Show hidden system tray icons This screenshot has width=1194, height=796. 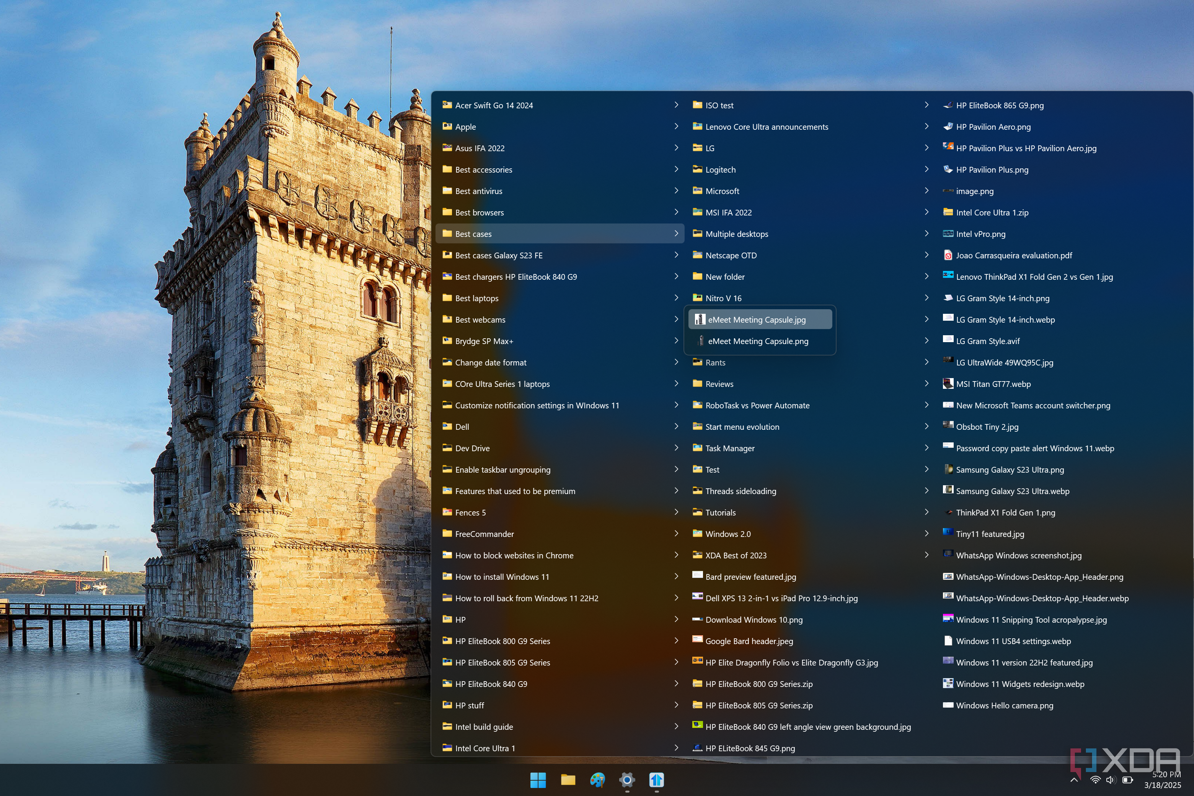tap(1074, 780)
